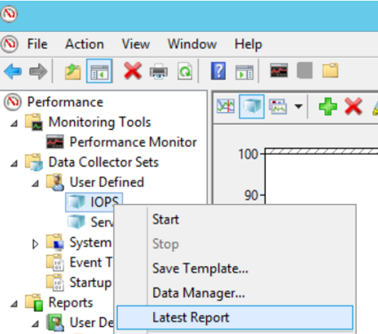Open Data Manager from context menu

(x=199, y=293)
